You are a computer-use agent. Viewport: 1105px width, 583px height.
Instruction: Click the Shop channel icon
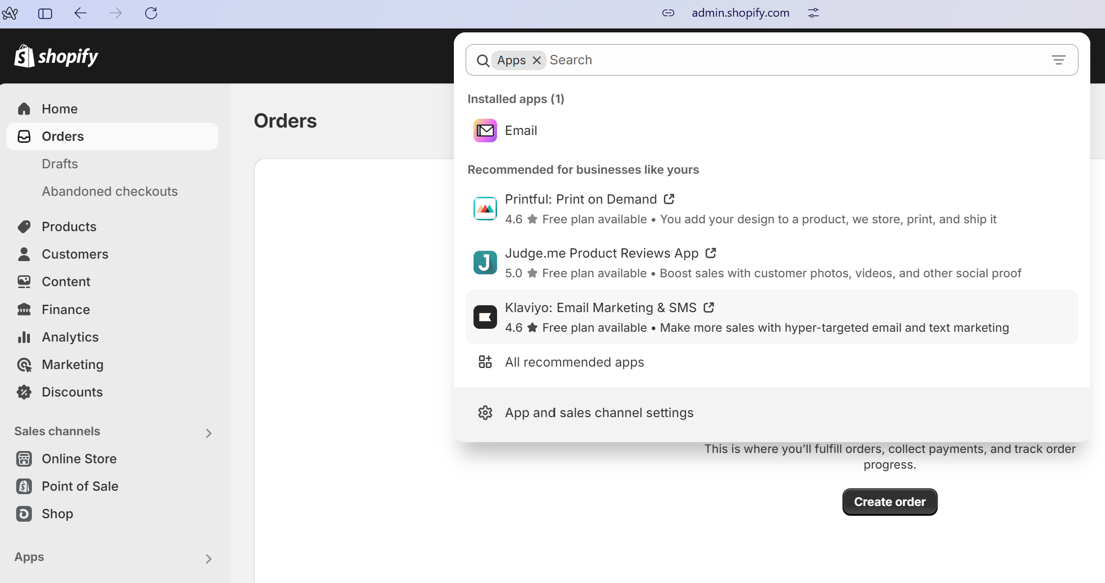click(24, 514)
